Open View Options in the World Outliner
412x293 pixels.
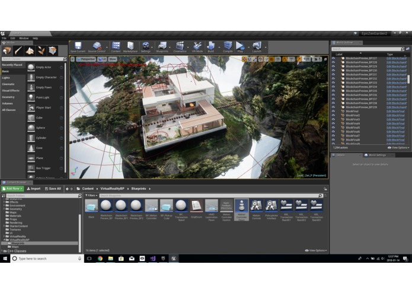(x=398, y=148)
